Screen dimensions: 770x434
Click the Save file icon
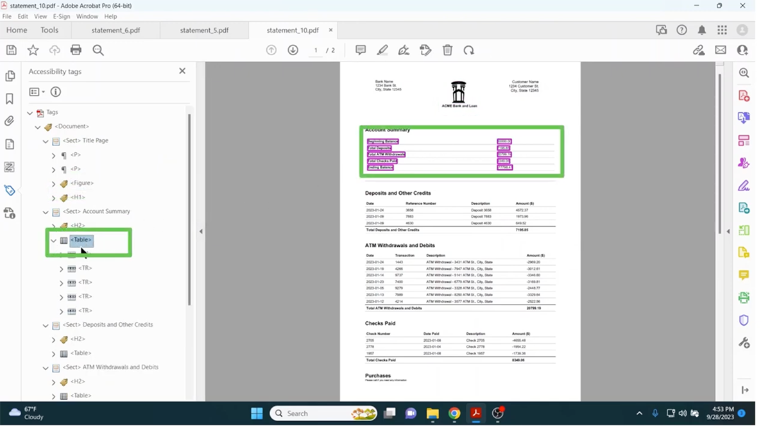coord(11,50)
